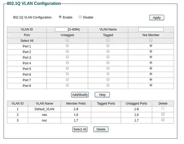Check Select All Untagged checkbox
The height and width of the screenshot is (144, 184).
67,40
